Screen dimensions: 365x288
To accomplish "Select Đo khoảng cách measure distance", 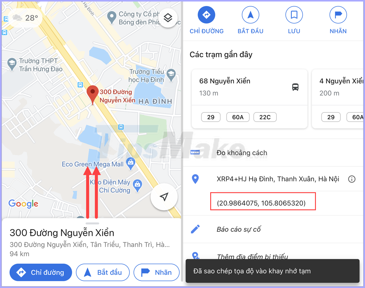I will pos(273,153).
